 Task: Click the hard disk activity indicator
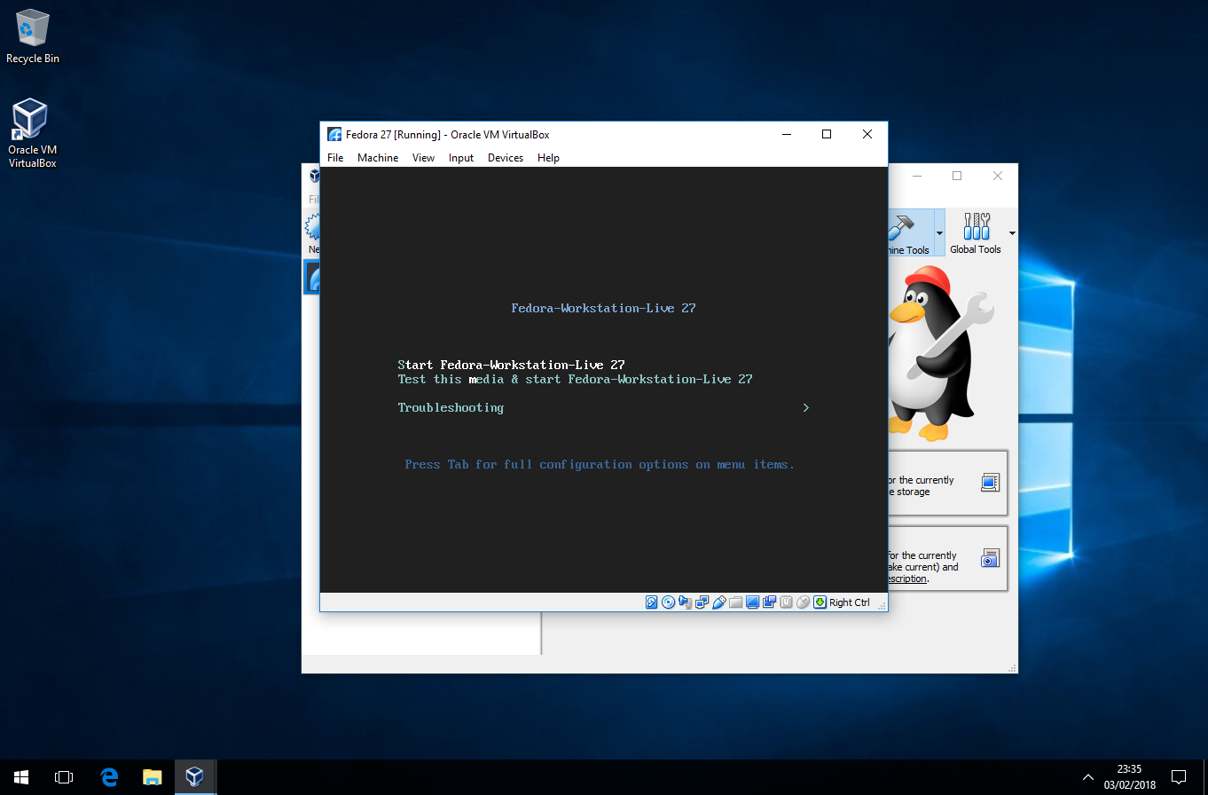click(x=651, y=602)
